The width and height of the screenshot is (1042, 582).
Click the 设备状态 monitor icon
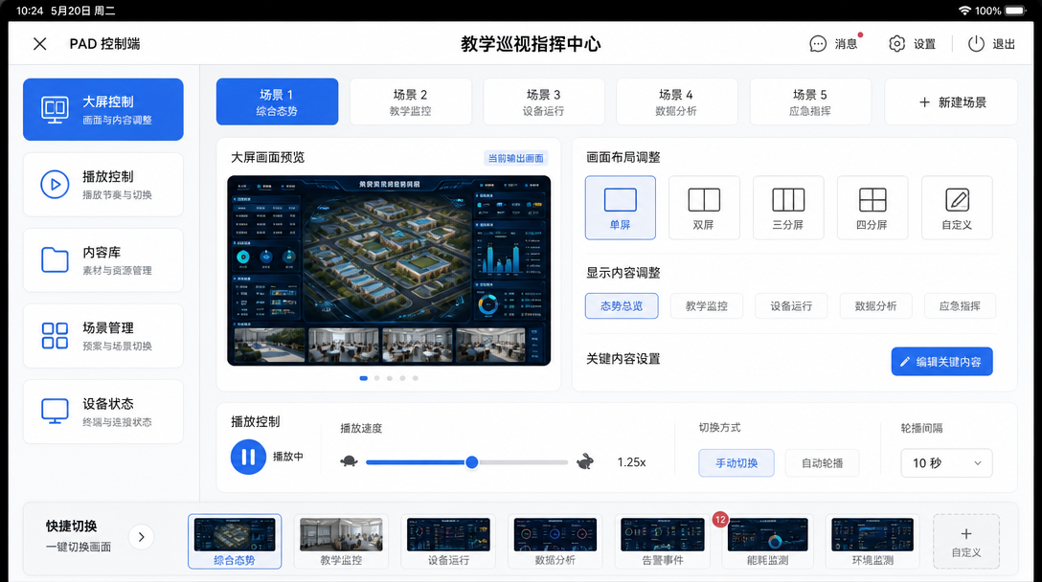pos(55,412)
